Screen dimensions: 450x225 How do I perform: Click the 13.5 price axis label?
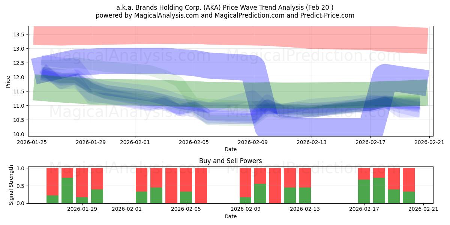[19, 34]
